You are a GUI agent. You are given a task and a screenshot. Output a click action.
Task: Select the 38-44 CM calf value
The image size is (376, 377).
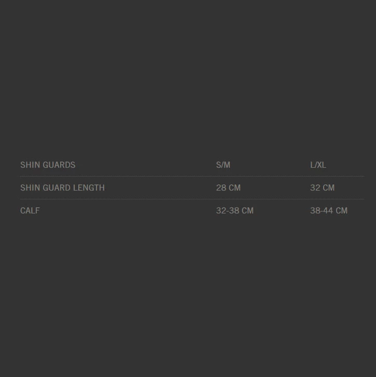(329, 211)
